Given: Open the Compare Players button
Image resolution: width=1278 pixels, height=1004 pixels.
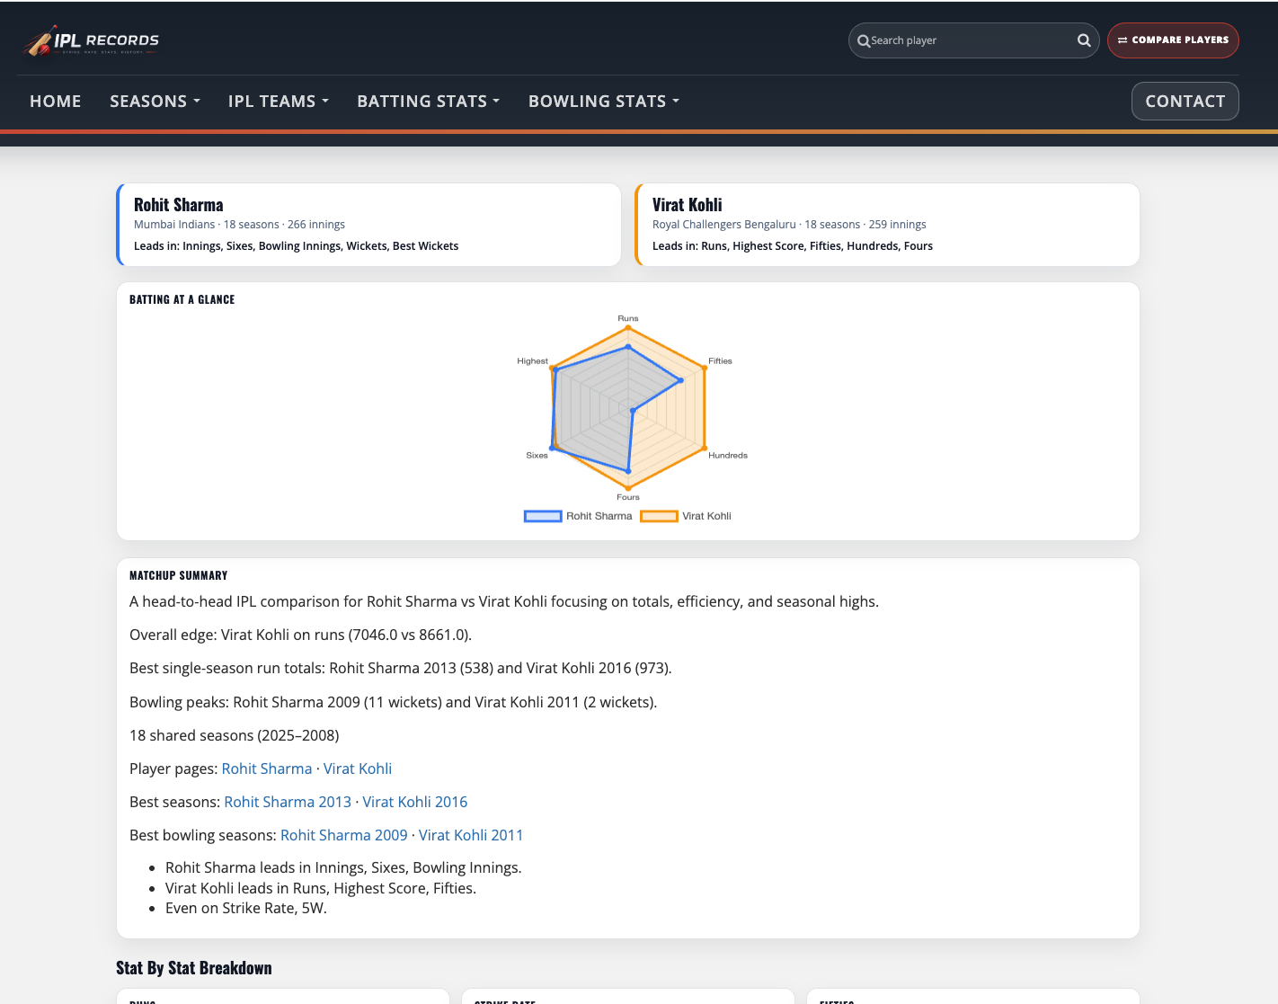Looking at the screenshot, I should pos(1173,40).
